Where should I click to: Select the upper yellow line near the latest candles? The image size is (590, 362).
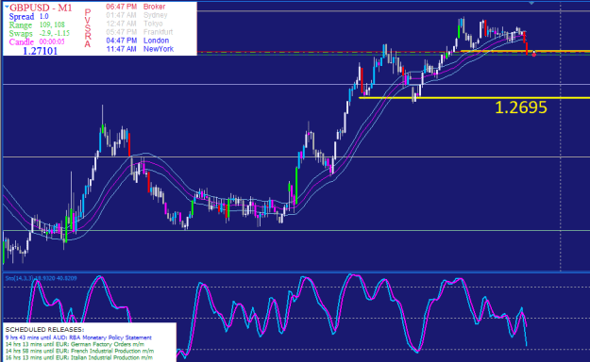(x=525, y=51)
